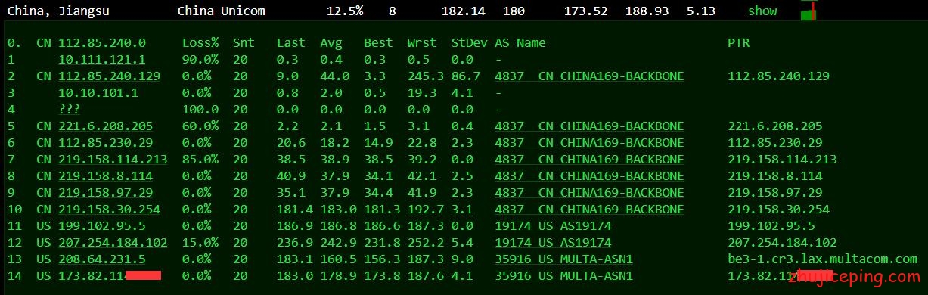
Task: Click the 'AS Name' column header
Action: click(x=520, y=43)
